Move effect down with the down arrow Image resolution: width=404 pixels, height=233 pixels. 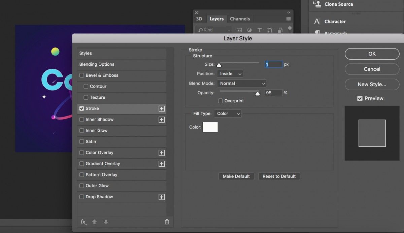click(x=106, y=222)
